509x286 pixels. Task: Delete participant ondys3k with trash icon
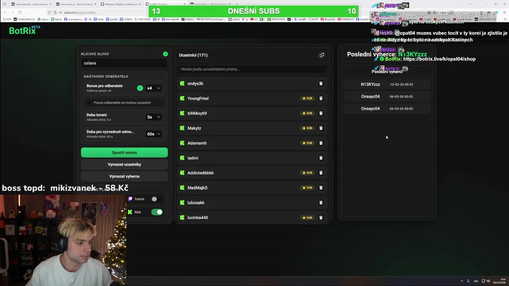321,83
